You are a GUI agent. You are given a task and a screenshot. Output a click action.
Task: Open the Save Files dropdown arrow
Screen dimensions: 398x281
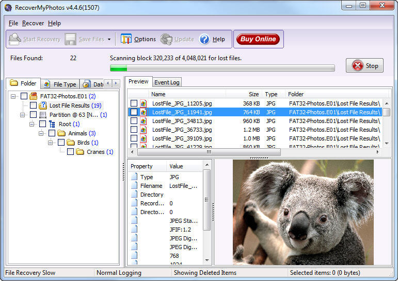coord(109,39)
